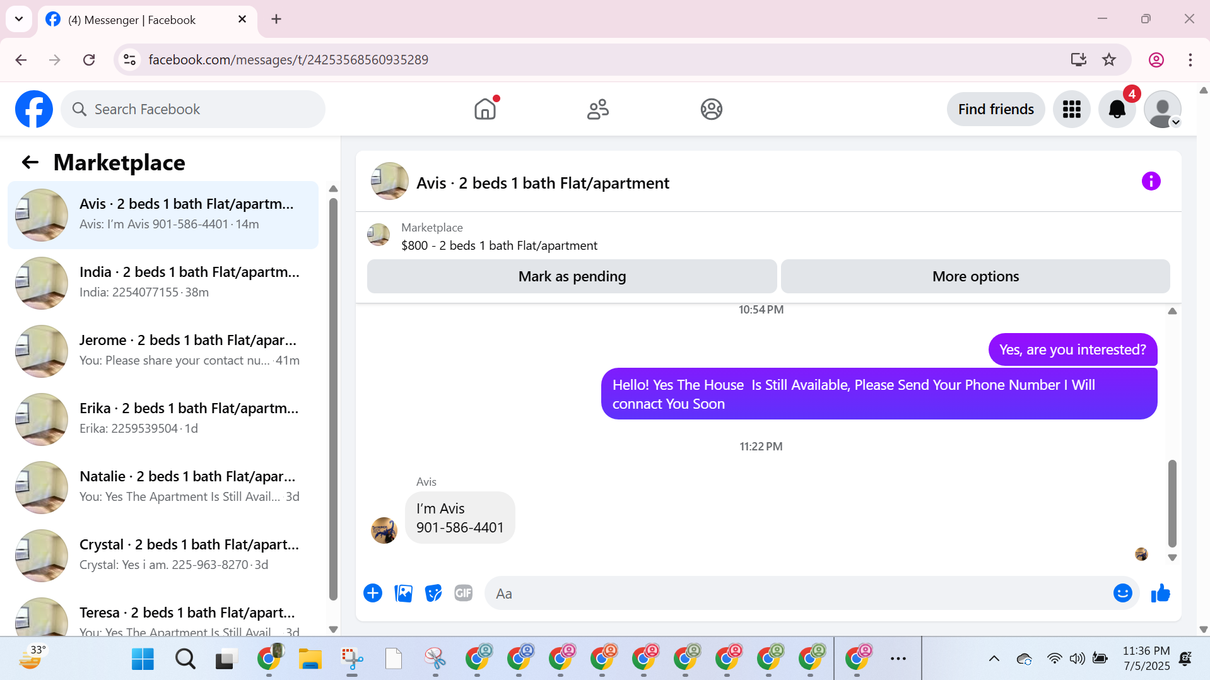Choose a sticker from sticker icon
The image size is (1210, 680).
point(433,593)
